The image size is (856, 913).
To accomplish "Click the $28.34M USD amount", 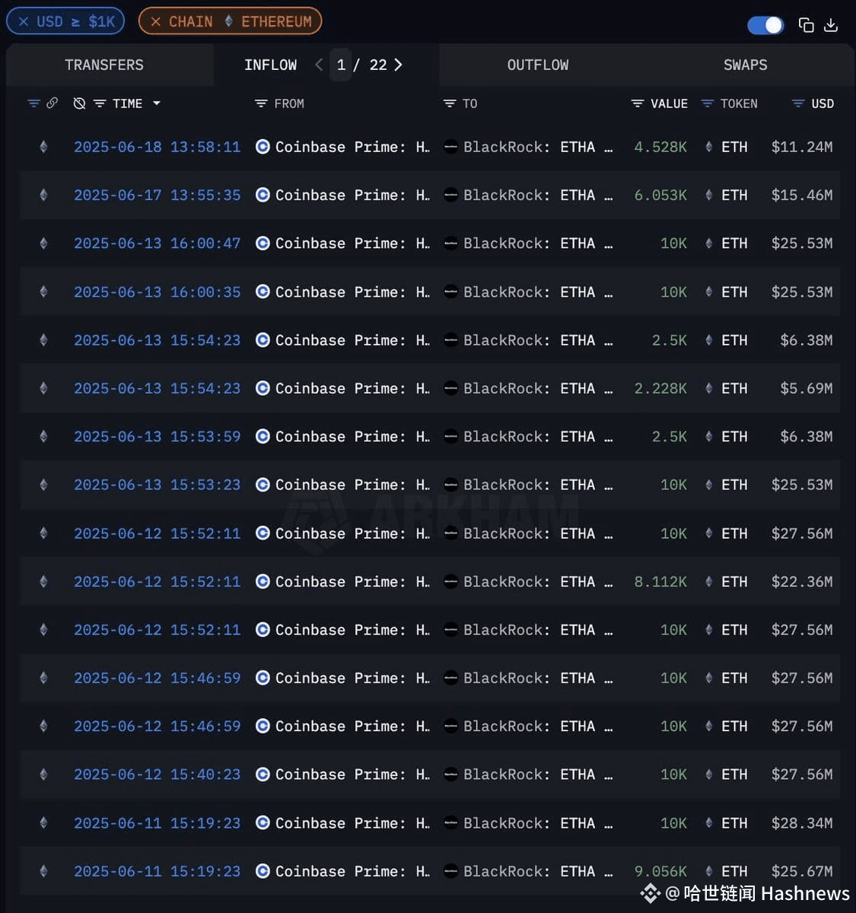I will pos(802,823).
